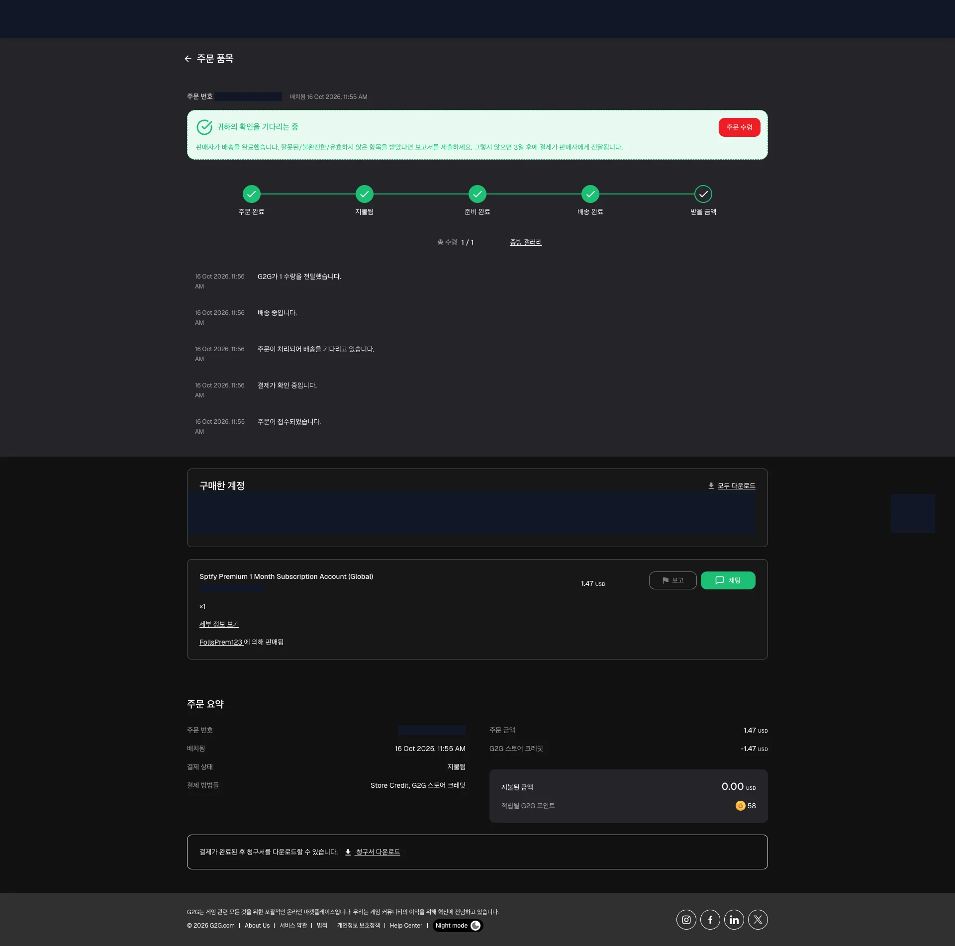The height and width of the screenshot is (946, 955).
Task: Click the log entry G2G가 1 수량을 전달했습니다.
Action: pyautogui.click(x=299, y=277)
